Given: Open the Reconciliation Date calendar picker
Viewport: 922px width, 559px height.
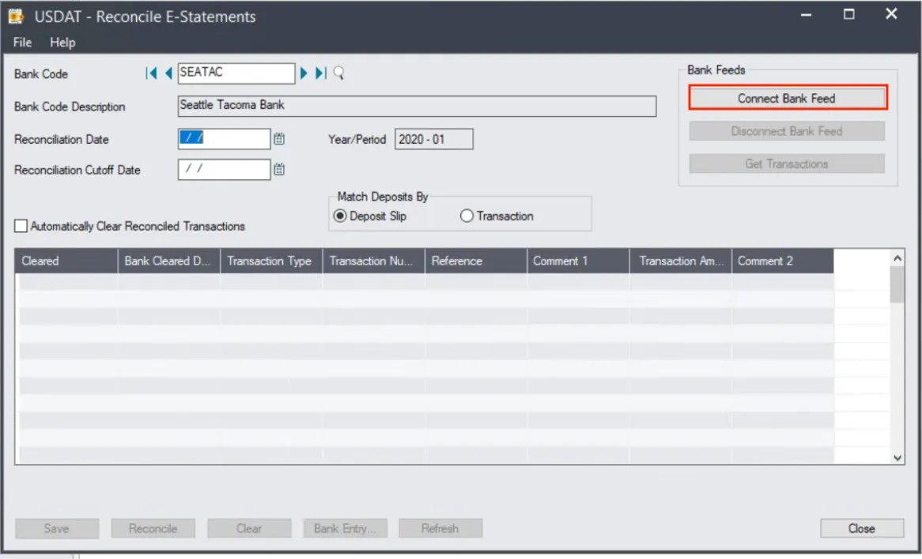Looking at the screenshot, I should [278, 139].
